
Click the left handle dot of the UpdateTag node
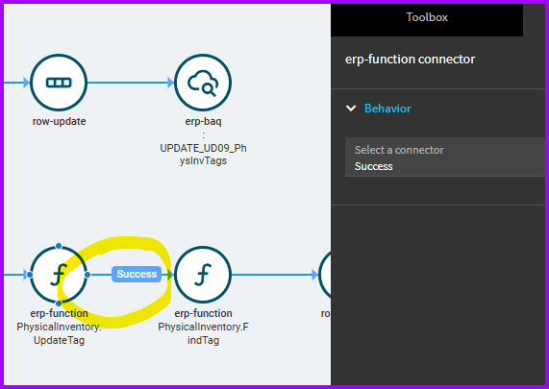point(30,275)
